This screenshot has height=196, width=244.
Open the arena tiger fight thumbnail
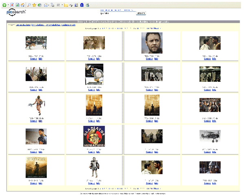tap(36, 43)
